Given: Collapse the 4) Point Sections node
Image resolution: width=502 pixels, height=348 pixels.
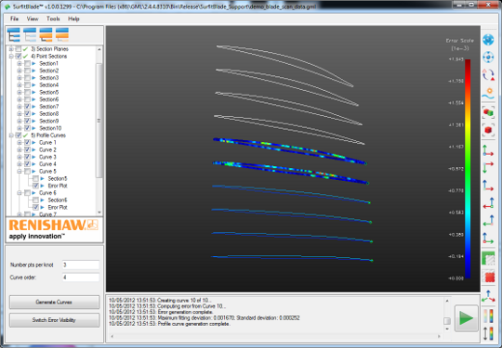Looking at the screenshot, I should (11, 57).
